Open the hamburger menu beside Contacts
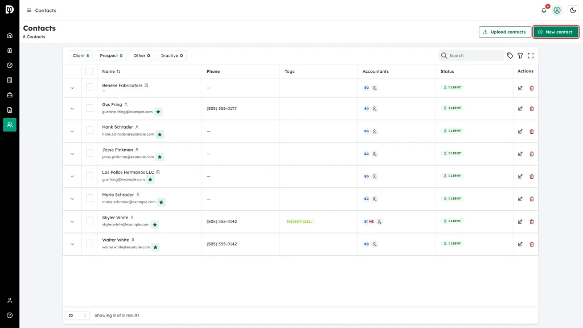Screen dimensions: 583x328 click(x=29, y=10)
